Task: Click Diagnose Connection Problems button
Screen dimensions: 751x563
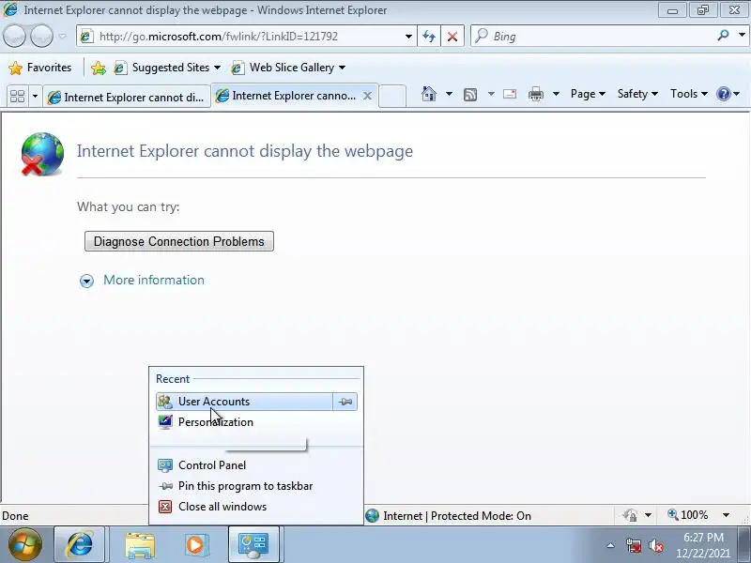Action: coord(179,241)
